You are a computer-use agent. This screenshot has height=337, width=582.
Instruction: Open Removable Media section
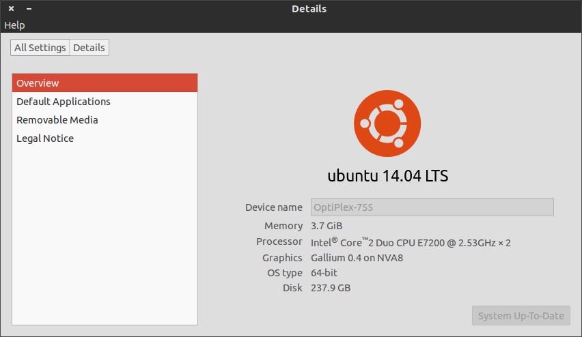click(105, 120)
